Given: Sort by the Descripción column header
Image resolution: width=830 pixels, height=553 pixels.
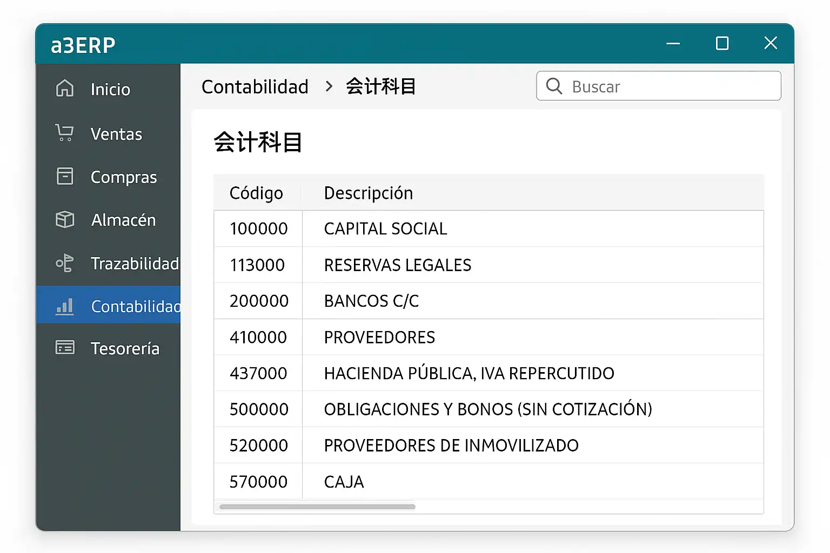Looking at the screenshot, I should coord(368,193).
